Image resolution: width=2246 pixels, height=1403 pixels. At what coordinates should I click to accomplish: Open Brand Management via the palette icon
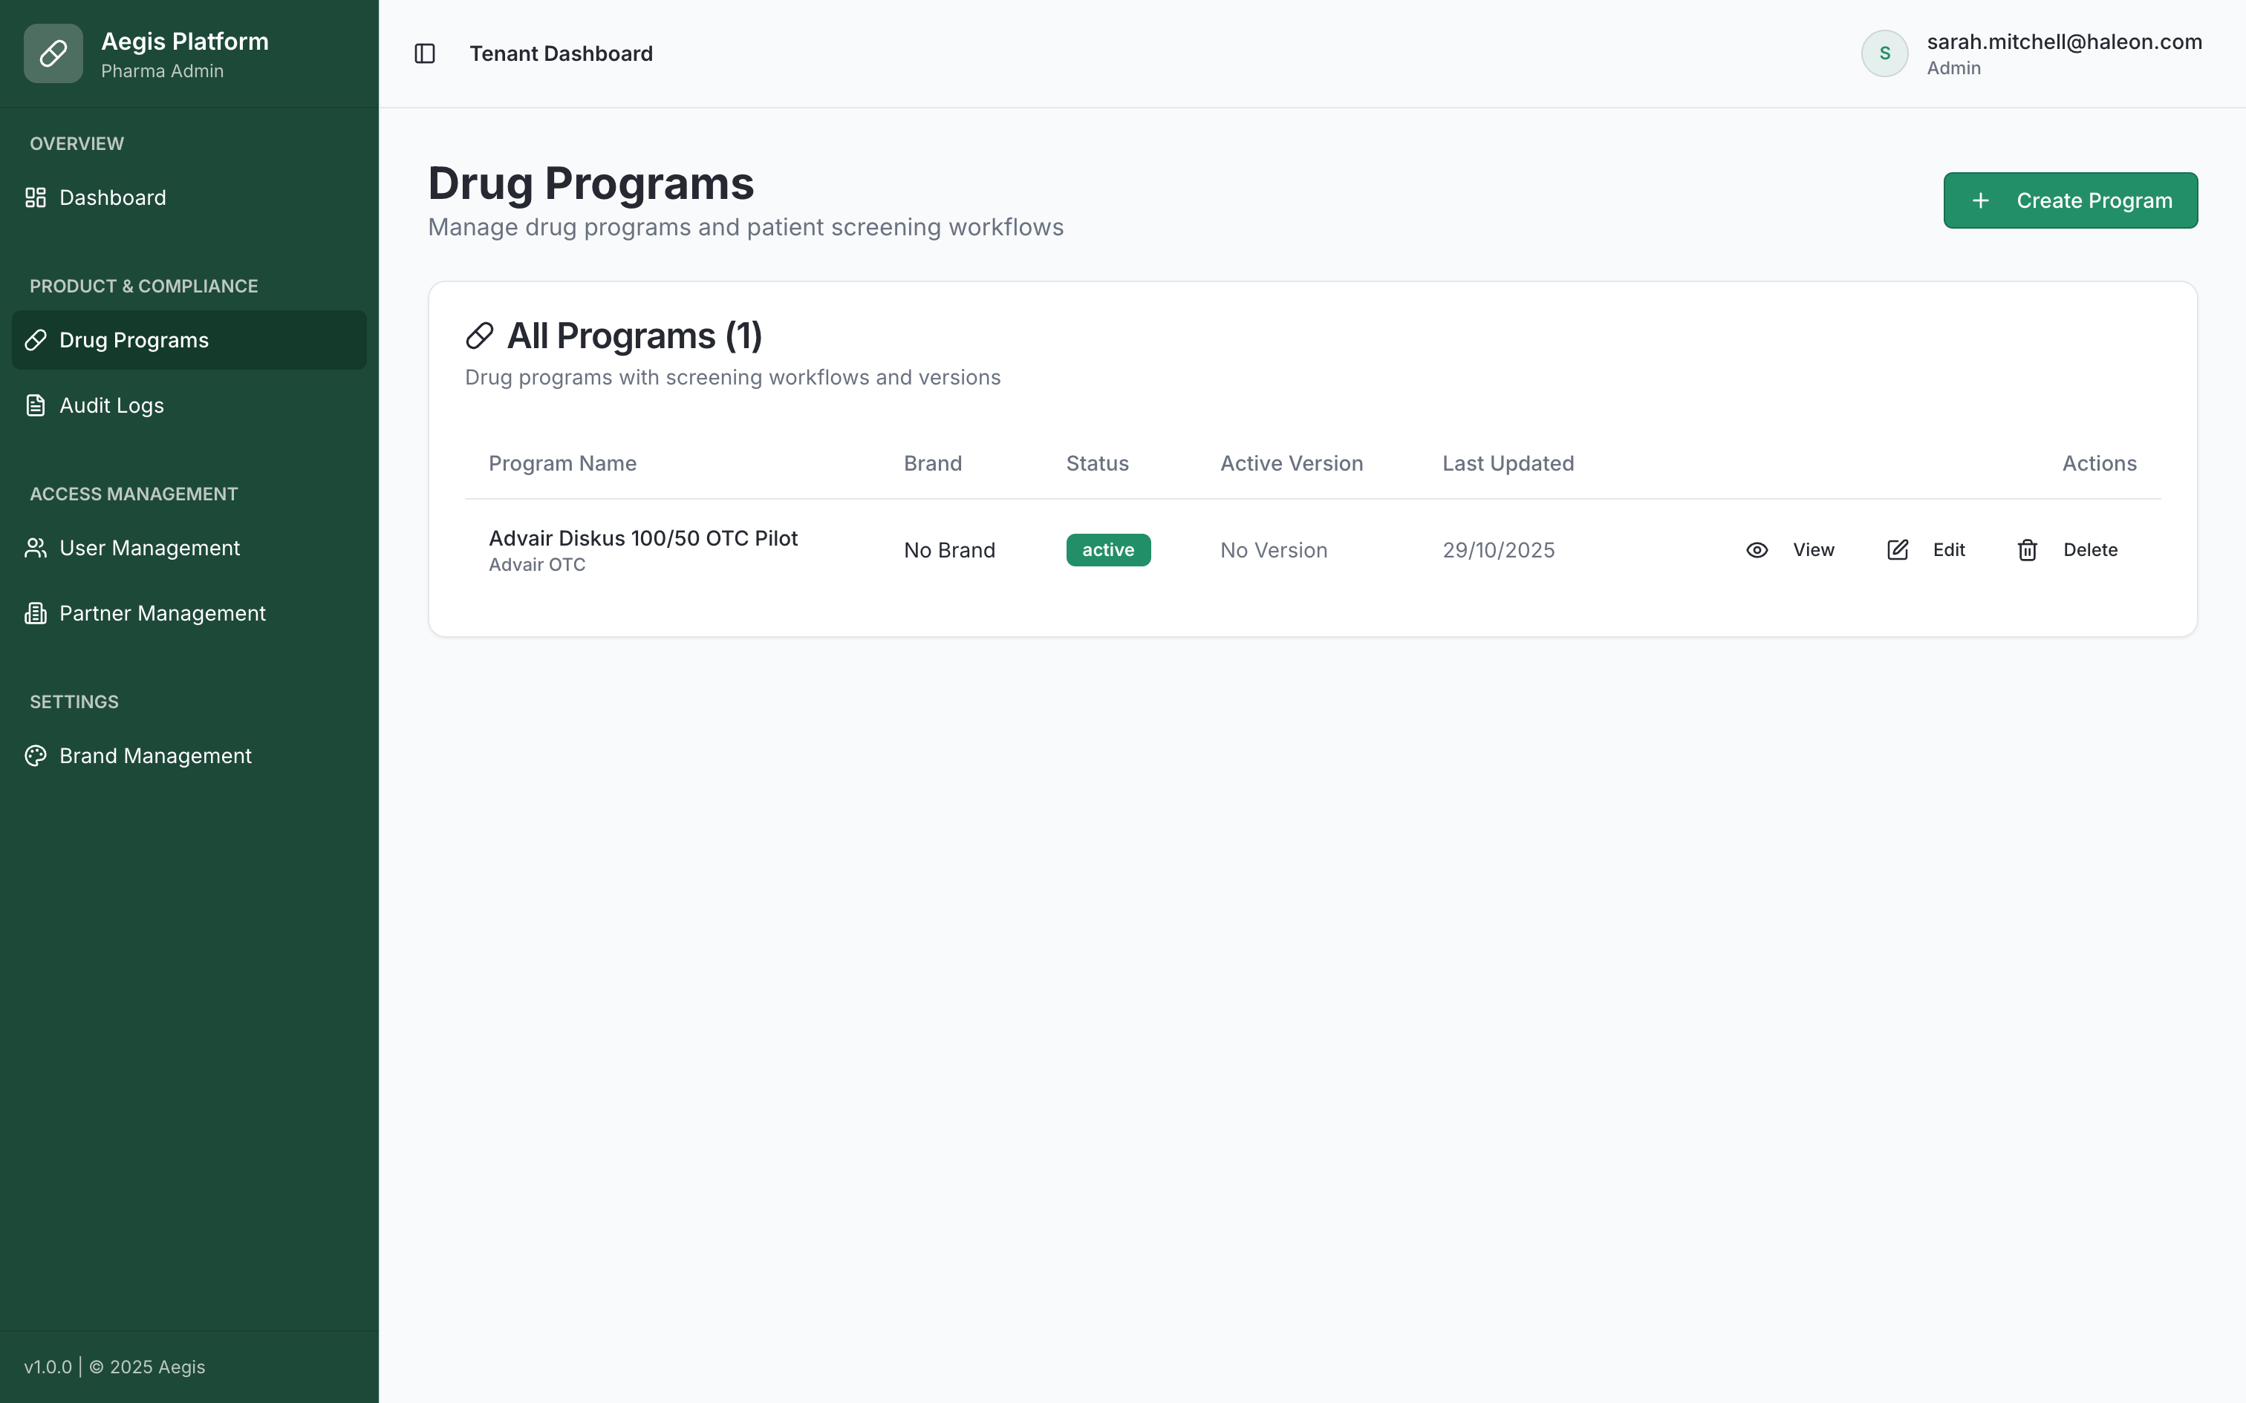(35, 756)
